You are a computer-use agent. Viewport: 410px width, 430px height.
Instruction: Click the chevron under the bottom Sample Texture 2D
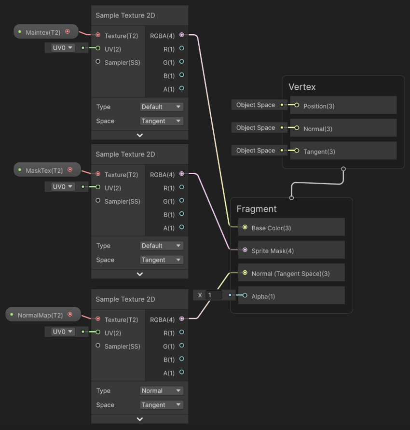pyautogui.click(x=139, y=418)
